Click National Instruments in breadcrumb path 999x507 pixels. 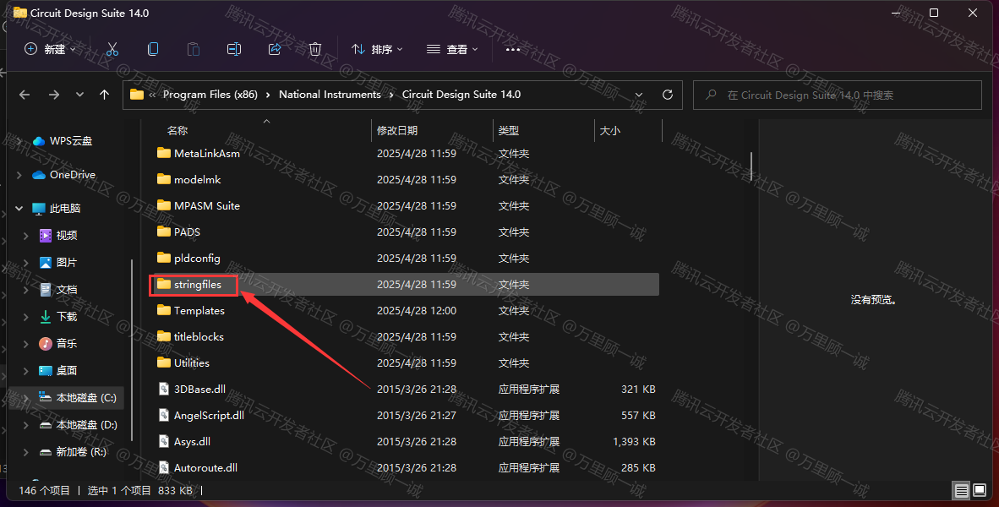(330, 95)
